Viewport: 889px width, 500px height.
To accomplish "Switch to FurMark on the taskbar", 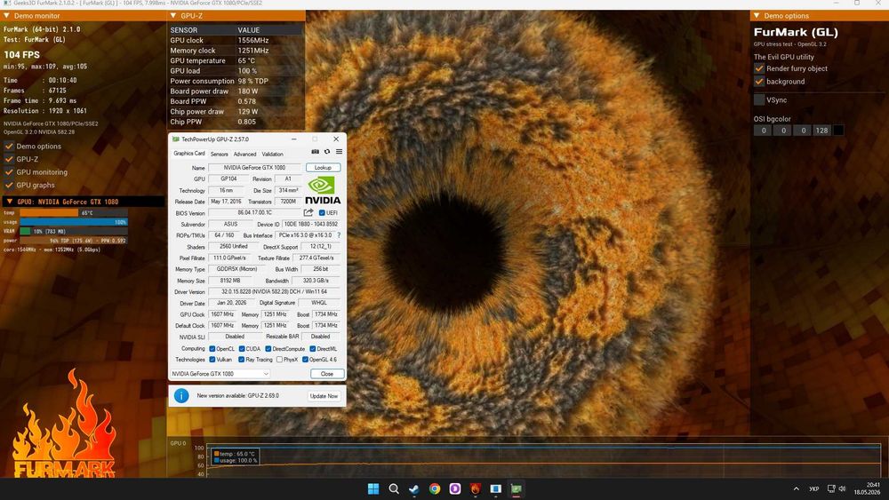I will (x=475, y=489).
